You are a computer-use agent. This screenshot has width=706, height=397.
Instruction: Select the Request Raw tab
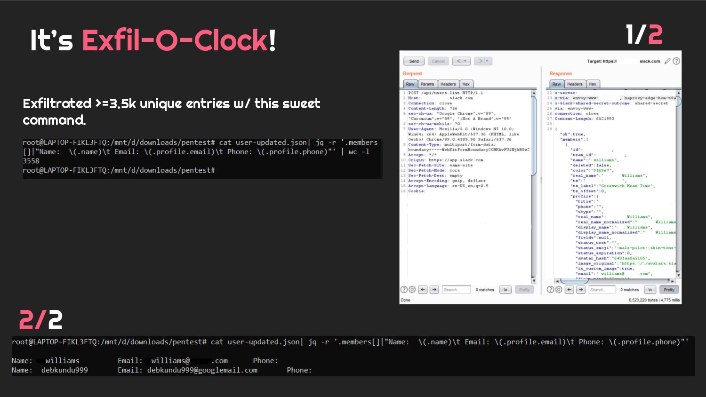pyautogui.click(x=410, y=84)
